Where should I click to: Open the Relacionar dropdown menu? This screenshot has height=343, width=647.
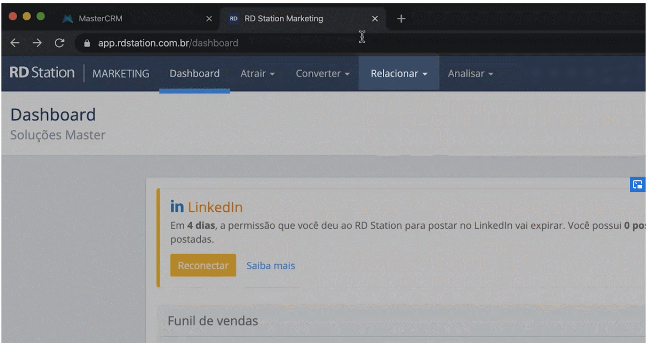coord(399,74)
